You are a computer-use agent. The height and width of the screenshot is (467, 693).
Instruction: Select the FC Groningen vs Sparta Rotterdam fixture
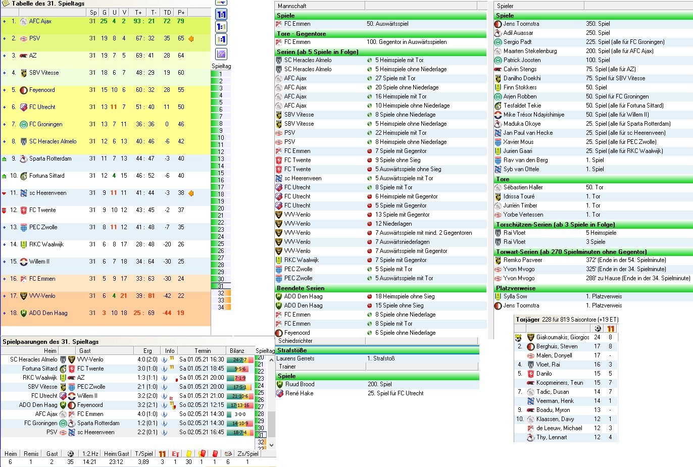(x=127, y=424)
